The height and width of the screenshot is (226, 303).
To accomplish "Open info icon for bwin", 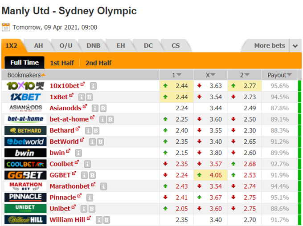I will tap(78, 153).
